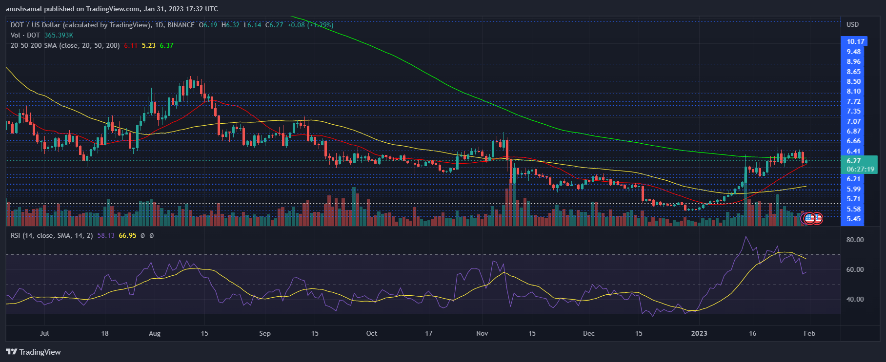Open the left US flag event marker
Image resolution: width=886 pixels, height=362 pixels.
click(809, 219)
